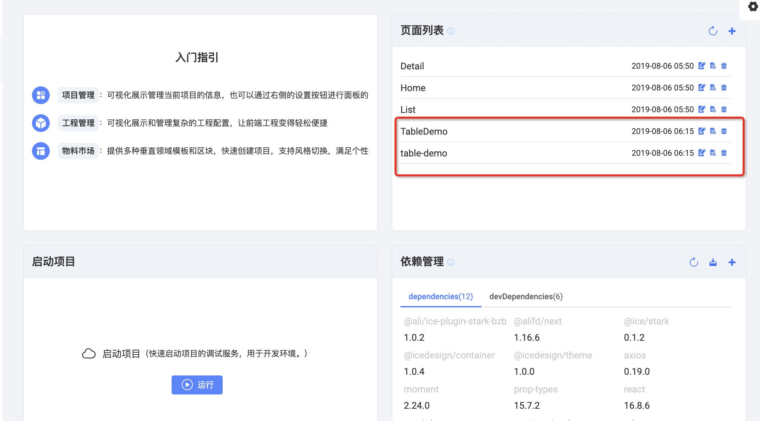Delete the TableDemo page via trash icon

coord(724,131)
